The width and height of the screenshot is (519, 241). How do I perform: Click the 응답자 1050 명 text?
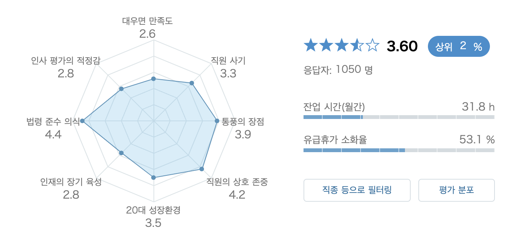coord(337,70)
